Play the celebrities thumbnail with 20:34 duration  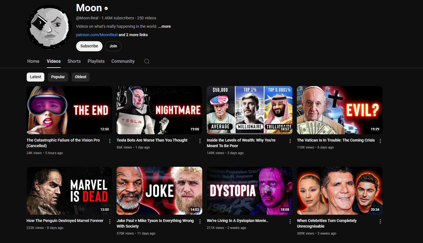(340, 191)
